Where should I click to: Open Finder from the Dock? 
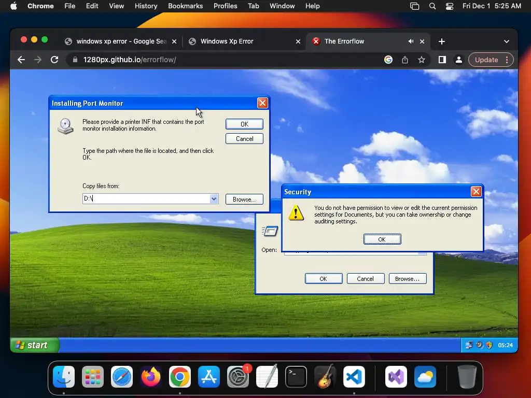[64, 377]
